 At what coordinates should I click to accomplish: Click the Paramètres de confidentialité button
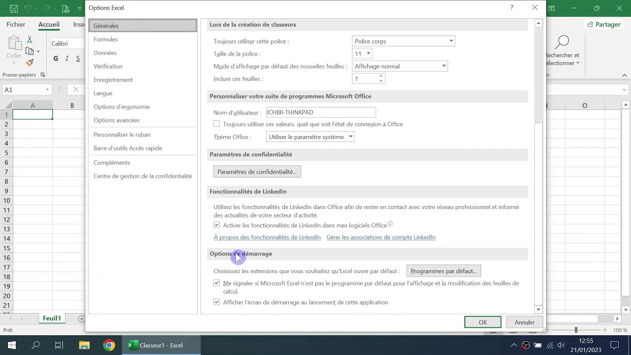pos(257,172)
